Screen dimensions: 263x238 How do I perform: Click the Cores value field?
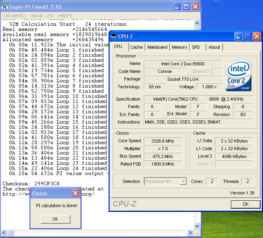pos(212,181)
